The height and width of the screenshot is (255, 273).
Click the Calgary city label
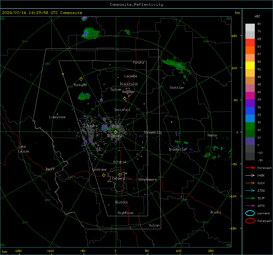118,178
